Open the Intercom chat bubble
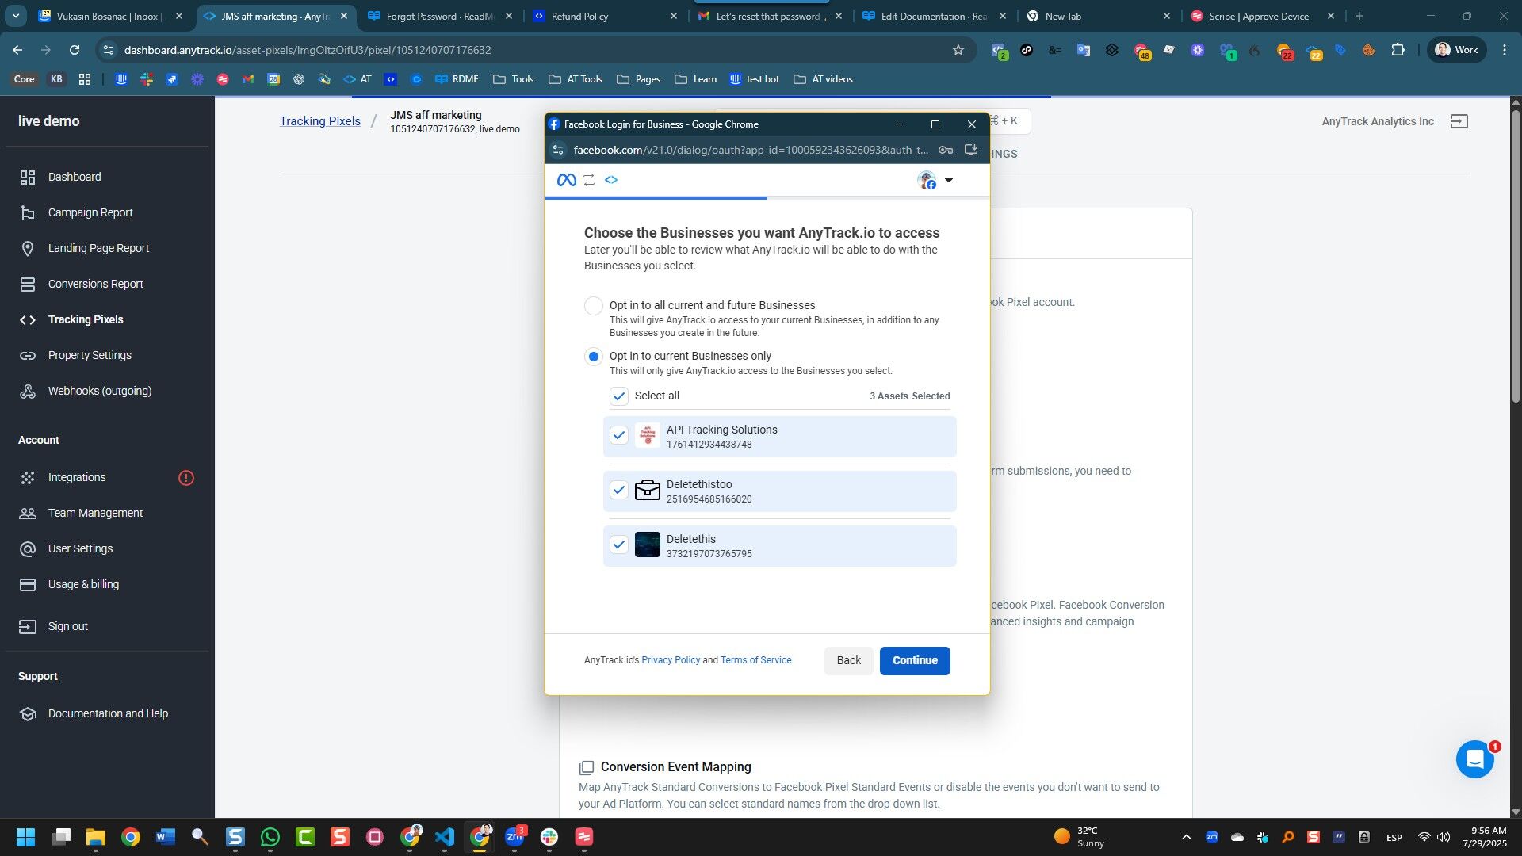 click(1474, 759)
